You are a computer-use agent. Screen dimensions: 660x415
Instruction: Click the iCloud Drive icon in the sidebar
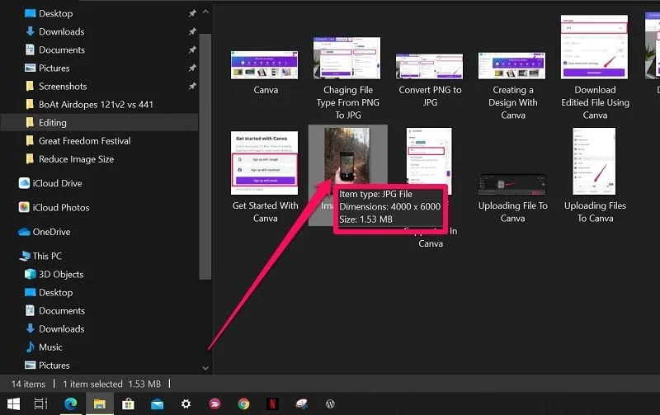(25, 183)
